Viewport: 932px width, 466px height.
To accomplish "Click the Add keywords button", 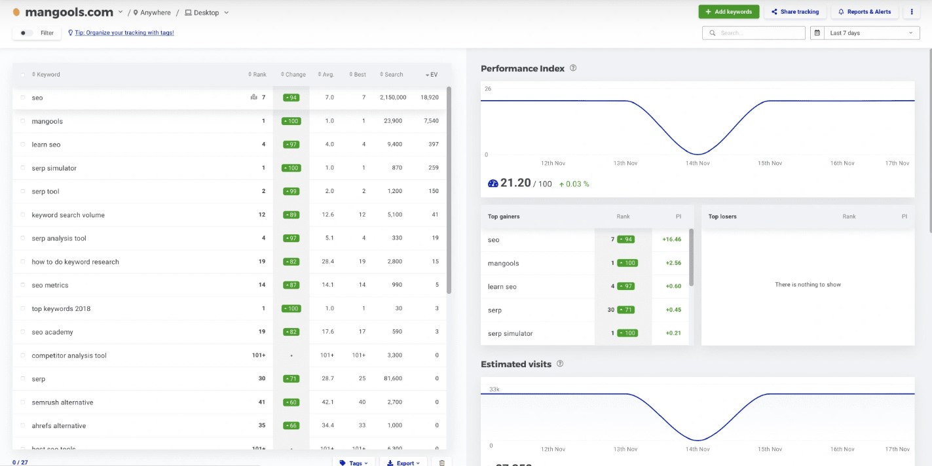I will (x=729, y=12).
